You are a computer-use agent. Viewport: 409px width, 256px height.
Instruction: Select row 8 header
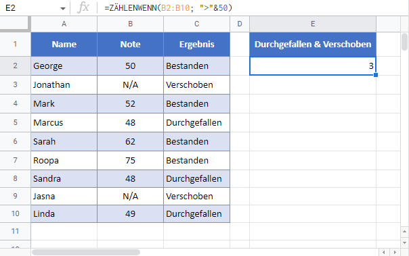coord(15,178)
